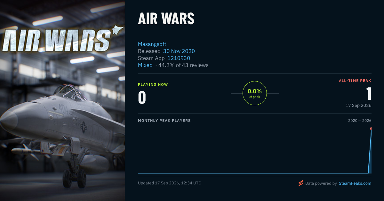Click the 30 Nov 2020 release date

[179, 51]
